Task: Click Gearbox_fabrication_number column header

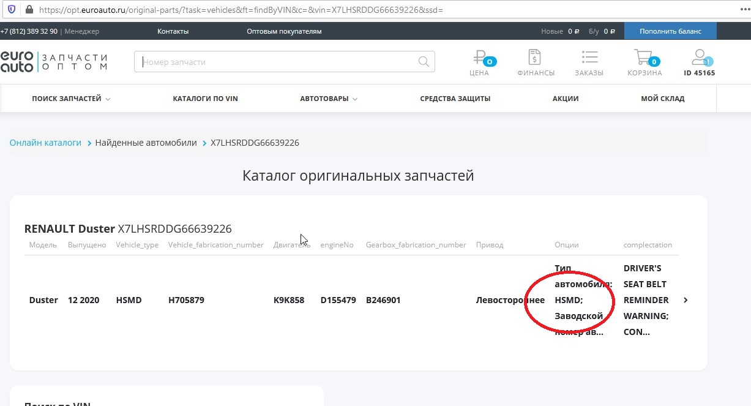Action: 416,245
